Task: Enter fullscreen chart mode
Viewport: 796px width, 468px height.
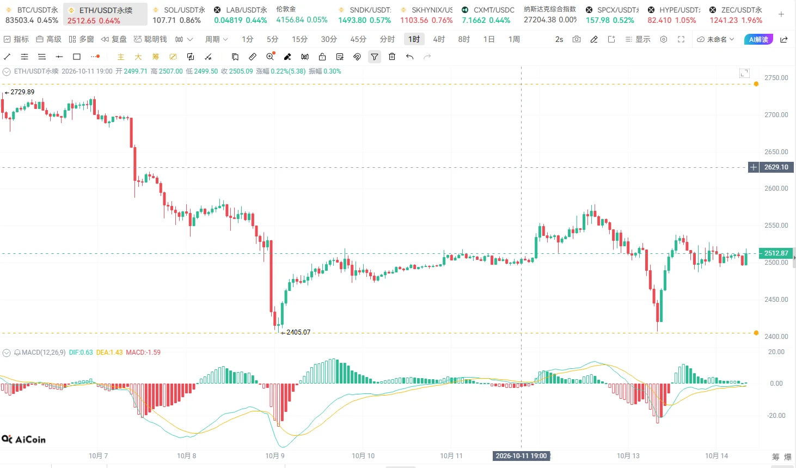Action: (x=681, y=39)
